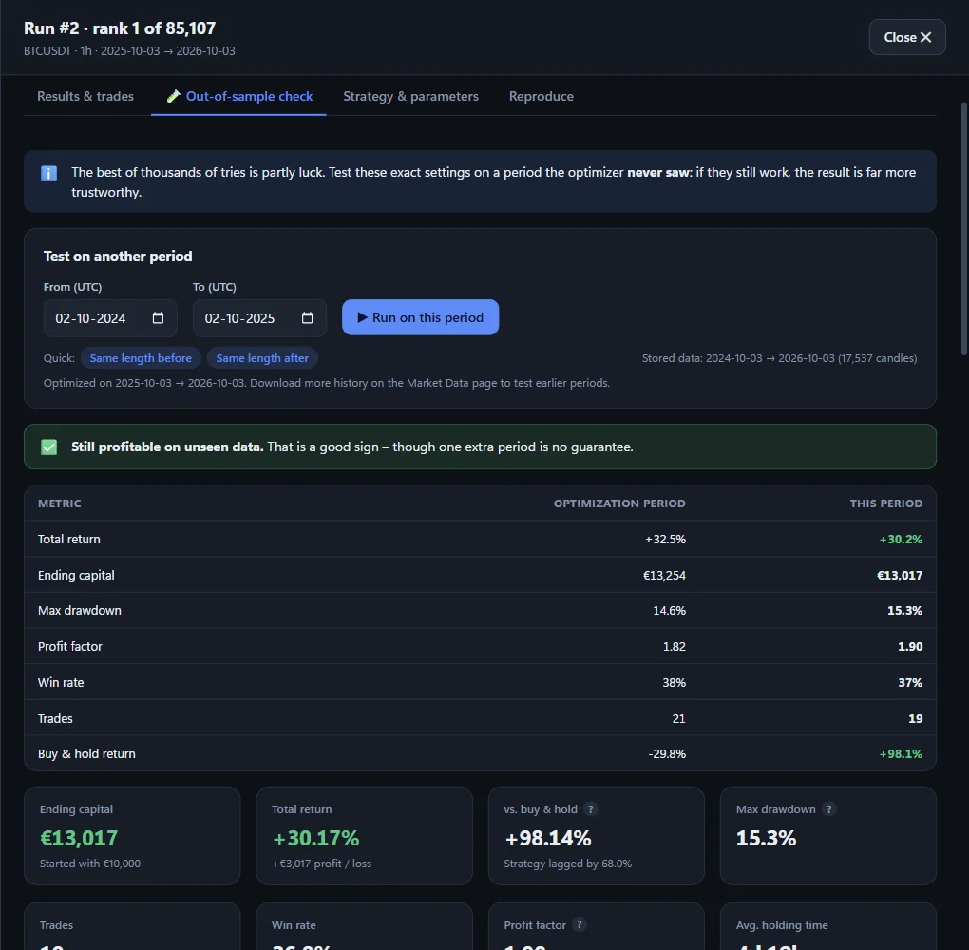Screen dimensions: 969x950
Task: Click the THIS PERIOD column header
Action: [x=886, y=503]
